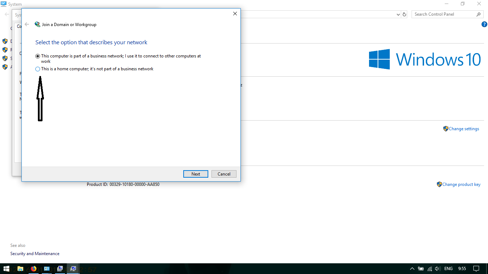Image resolution: width=488 pixels, height=274 pixels.
Task: Click the Join a Domain wizard icon
Action: 38,24
